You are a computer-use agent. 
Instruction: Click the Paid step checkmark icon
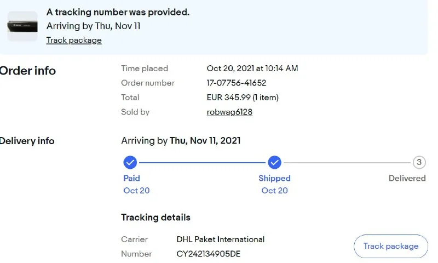point(130,162)
